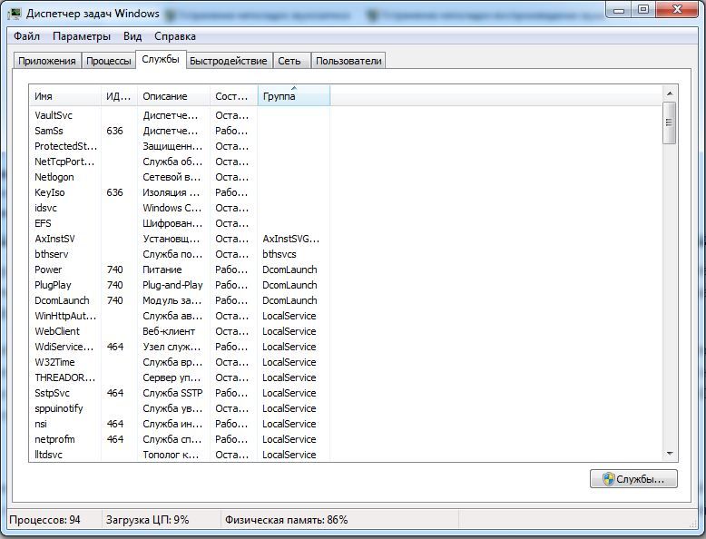Click the vertical scrollbar thumb
The height and width of the screenshot is (539, 706).
[670, 122]
